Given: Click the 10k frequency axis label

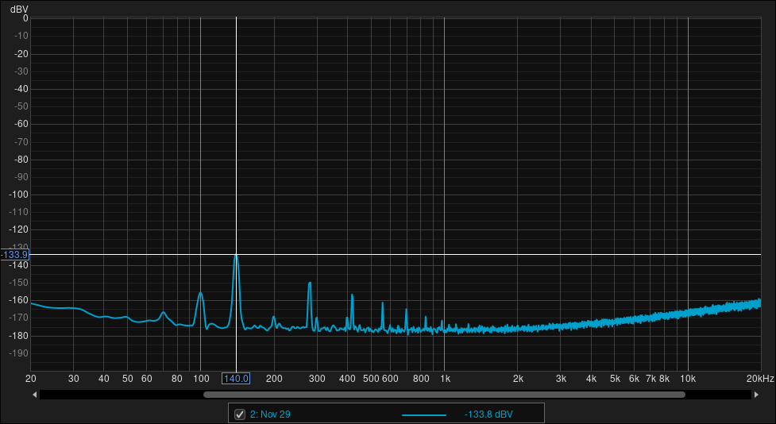Looking at the screenshot, I should [687, 379].
